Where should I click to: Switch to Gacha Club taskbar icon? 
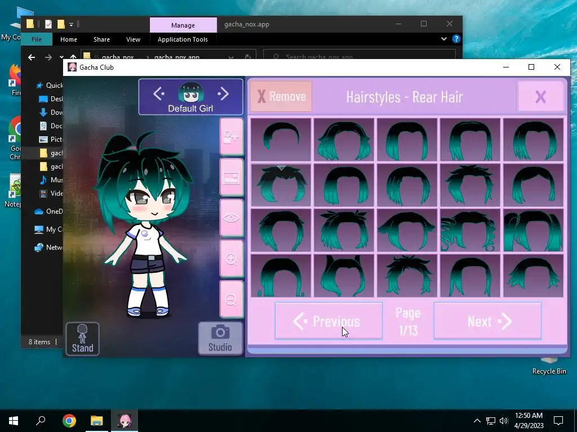(x=125, y=421)
